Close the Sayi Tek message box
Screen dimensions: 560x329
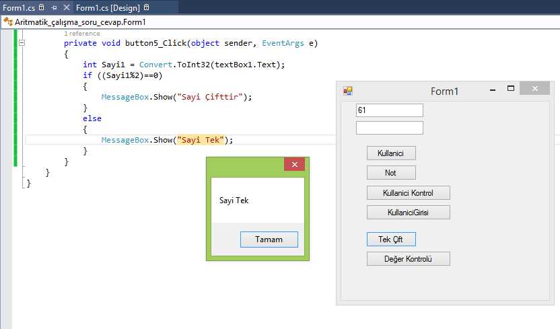[x=294, y=164]
